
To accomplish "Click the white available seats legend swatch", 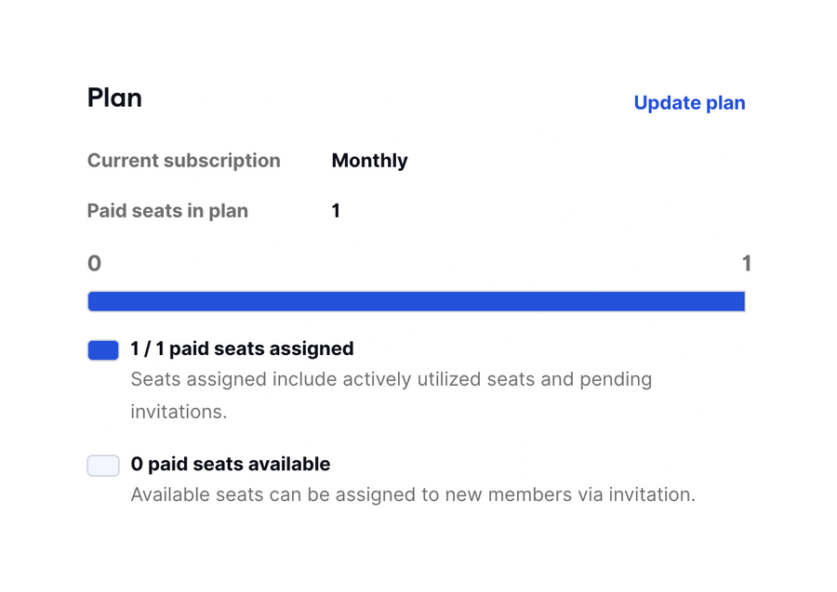I will (x=102, y=465).
